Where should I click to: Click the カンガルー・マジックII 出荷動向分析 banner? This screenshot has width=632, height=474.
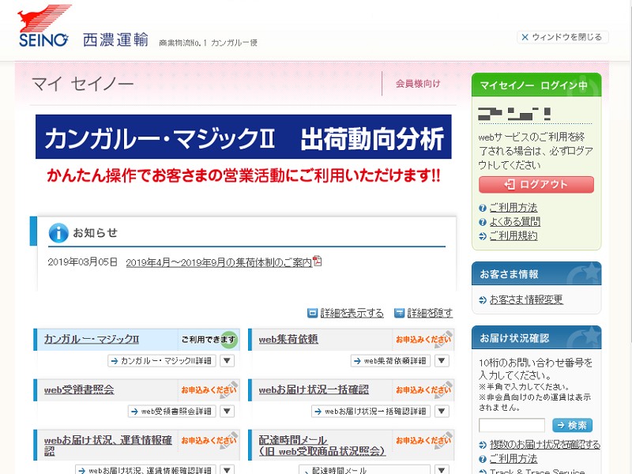click(243, 137)
